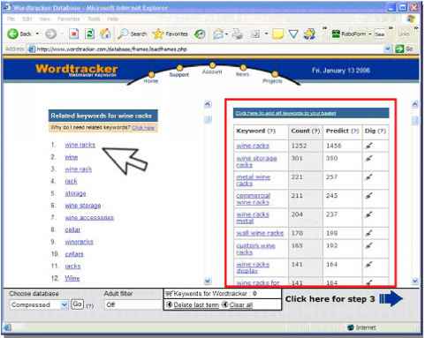This screenshot has height=338, width=425.
Task: Stop page loading with Stop icon
Action: 74,34
